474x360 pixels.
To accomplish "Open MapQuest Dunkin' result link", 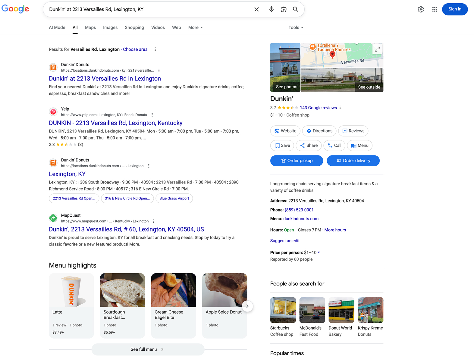I will pyautogui.click(x=127, y=229).
